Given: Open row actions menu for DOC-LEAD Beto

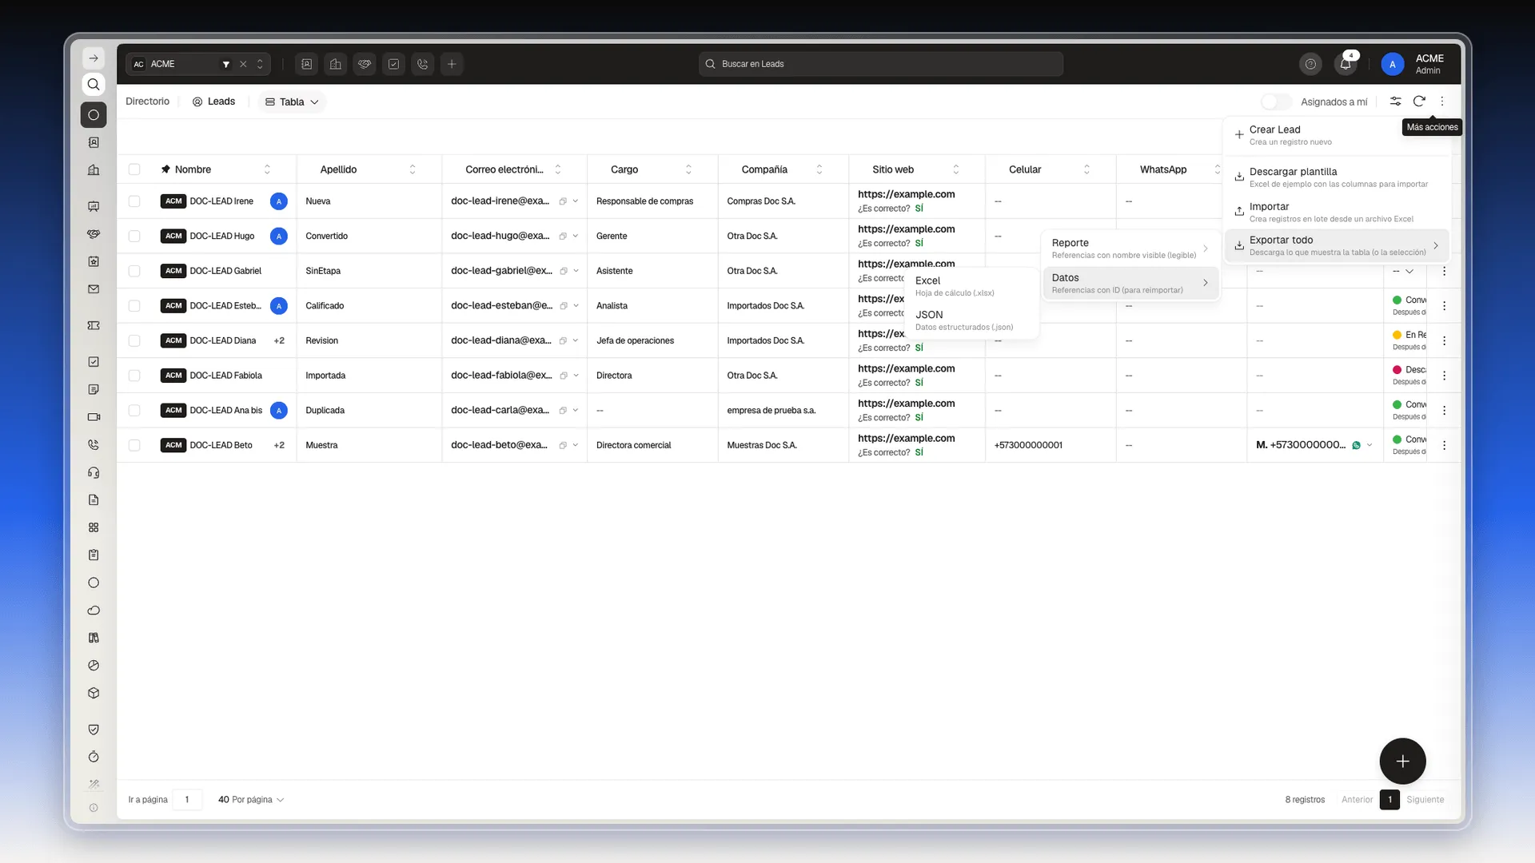Looking at the screenshot, I should pyautogui.click(x=1444, y=445).
